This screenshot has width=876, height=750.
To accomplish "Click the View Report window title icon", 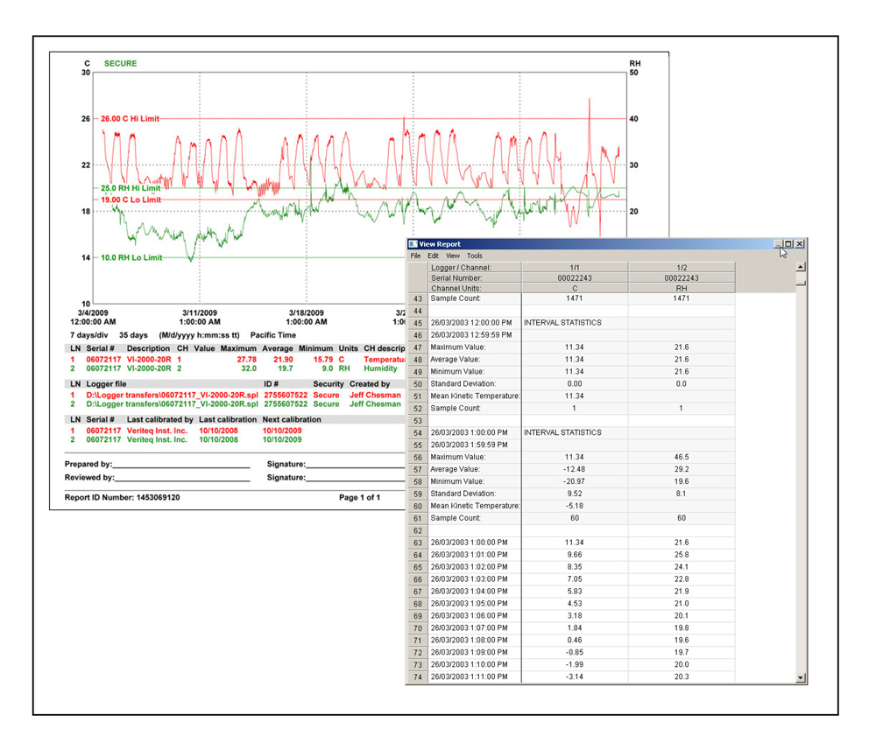I will (x=413, y=244).
